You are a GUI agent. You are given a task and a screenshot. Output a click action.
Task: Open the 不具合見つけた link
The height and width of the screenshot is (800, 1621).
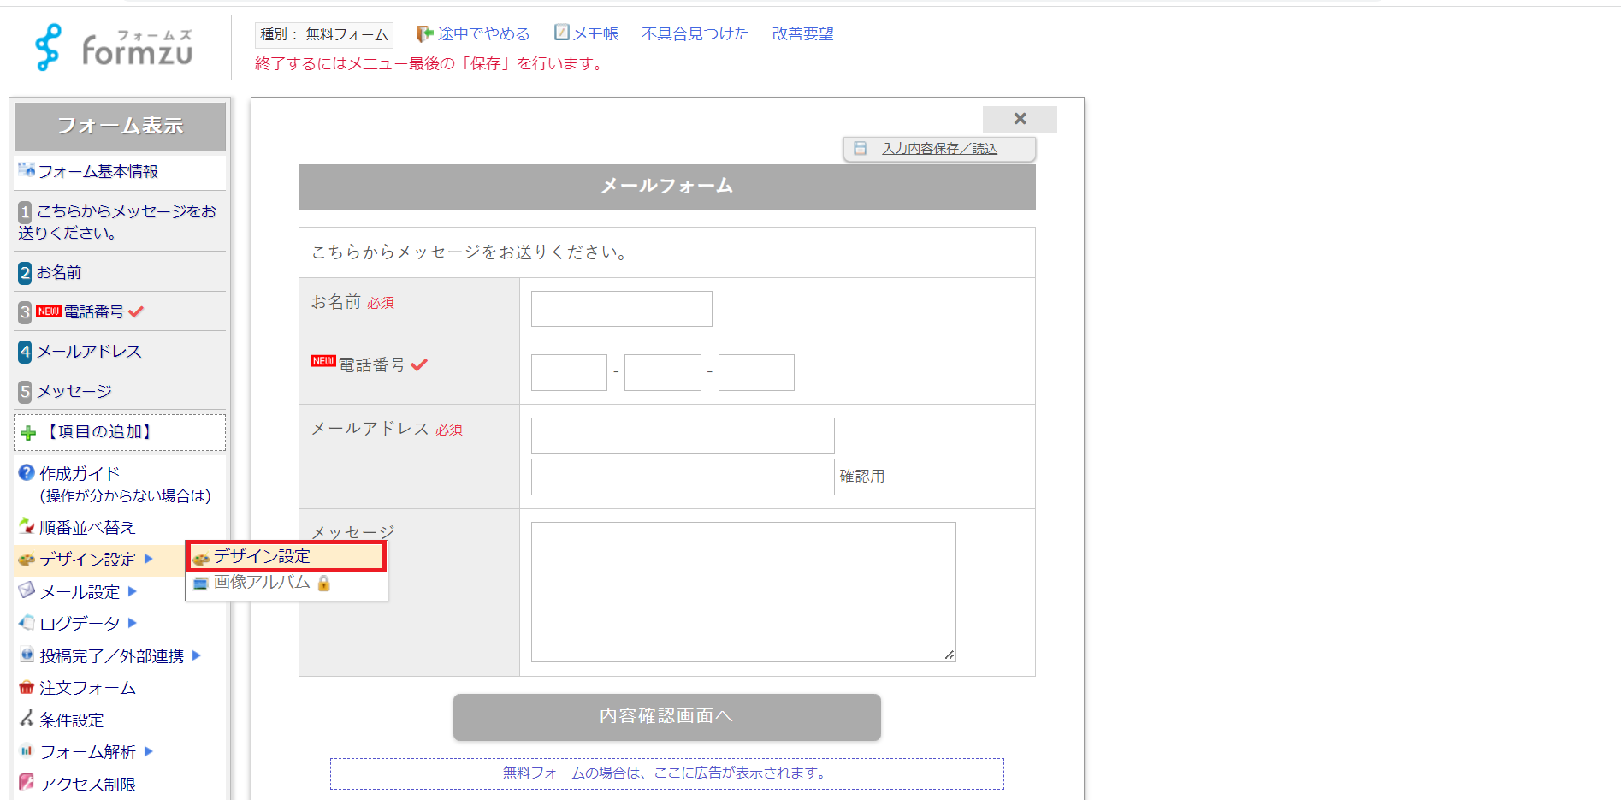coord(695,33)
